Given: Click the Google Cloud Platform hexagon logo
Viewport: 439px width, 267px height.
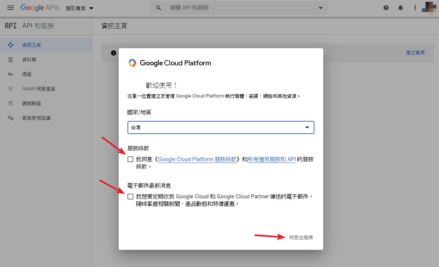Looking at the screenshot, I should tap(132, 63).
